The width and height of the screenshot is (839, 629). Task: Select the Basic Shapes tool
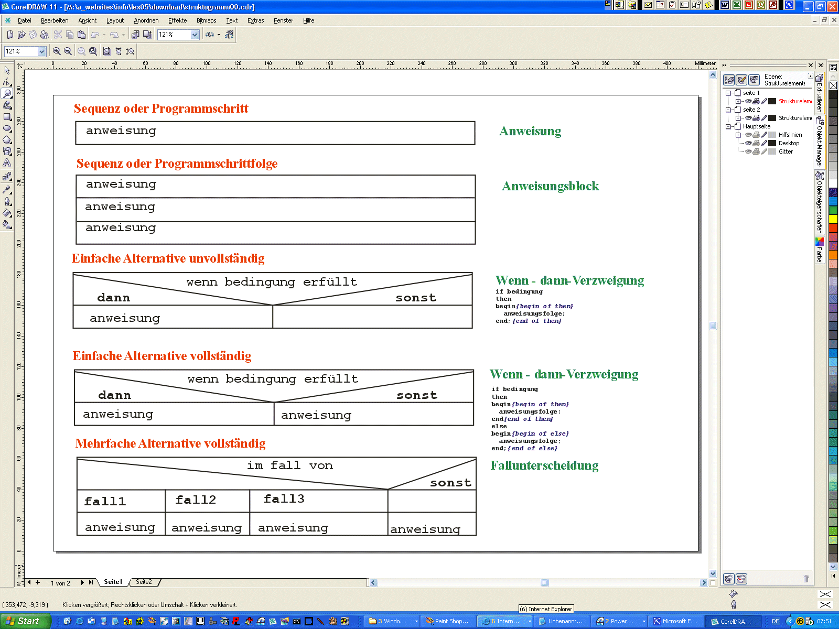pos(7,151)
